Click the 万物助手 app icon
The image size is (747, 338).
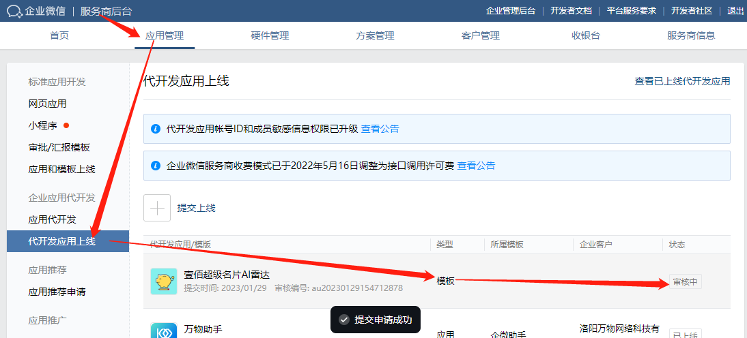[x=164, y=330]
